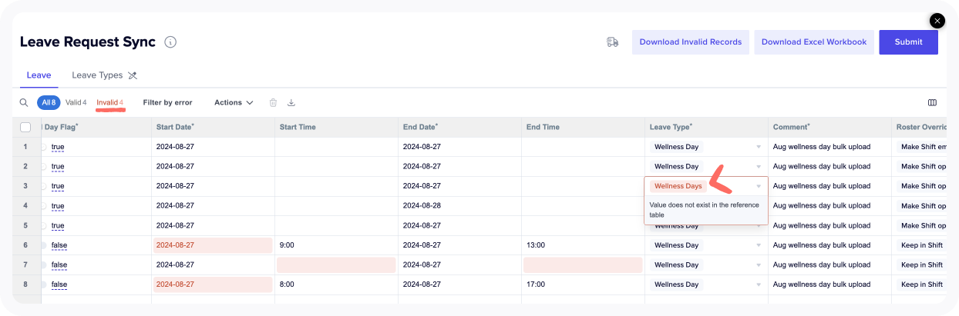Click the info icon beside Leave Request Sync
Screen dimensions: 959x316
(170, 42)
